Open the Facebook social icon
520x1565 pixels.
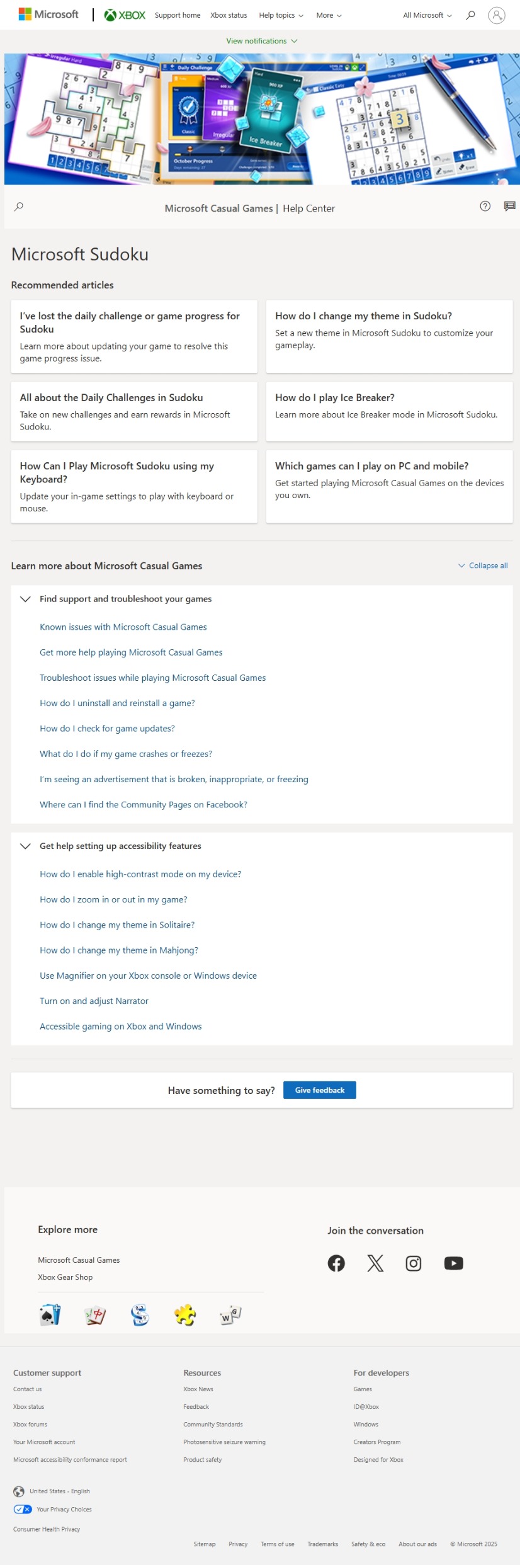[336, 1263]
